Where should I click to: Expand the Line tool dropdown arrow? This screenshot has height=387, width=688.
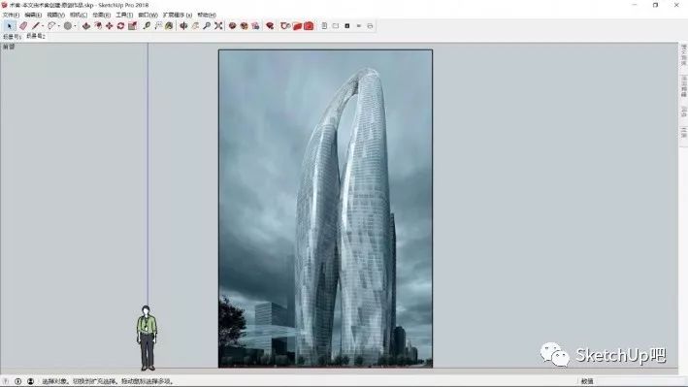click(x=43, y=26)
